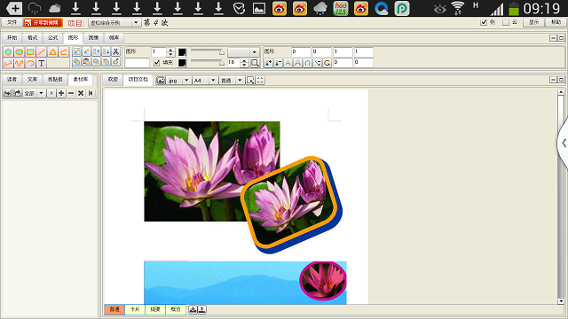This screenshot has width=568, height=319.
Task: Click the black line color swatch
Action: tap(182, 52)
